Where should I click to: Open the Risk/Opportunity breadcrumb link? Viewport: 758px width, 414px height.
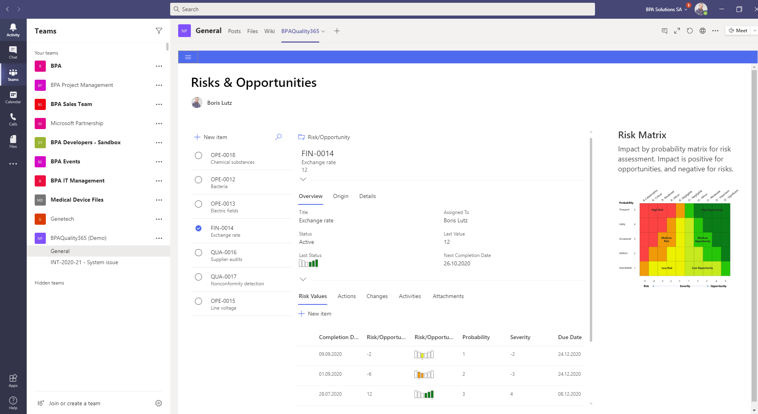(x=324, y=137)
